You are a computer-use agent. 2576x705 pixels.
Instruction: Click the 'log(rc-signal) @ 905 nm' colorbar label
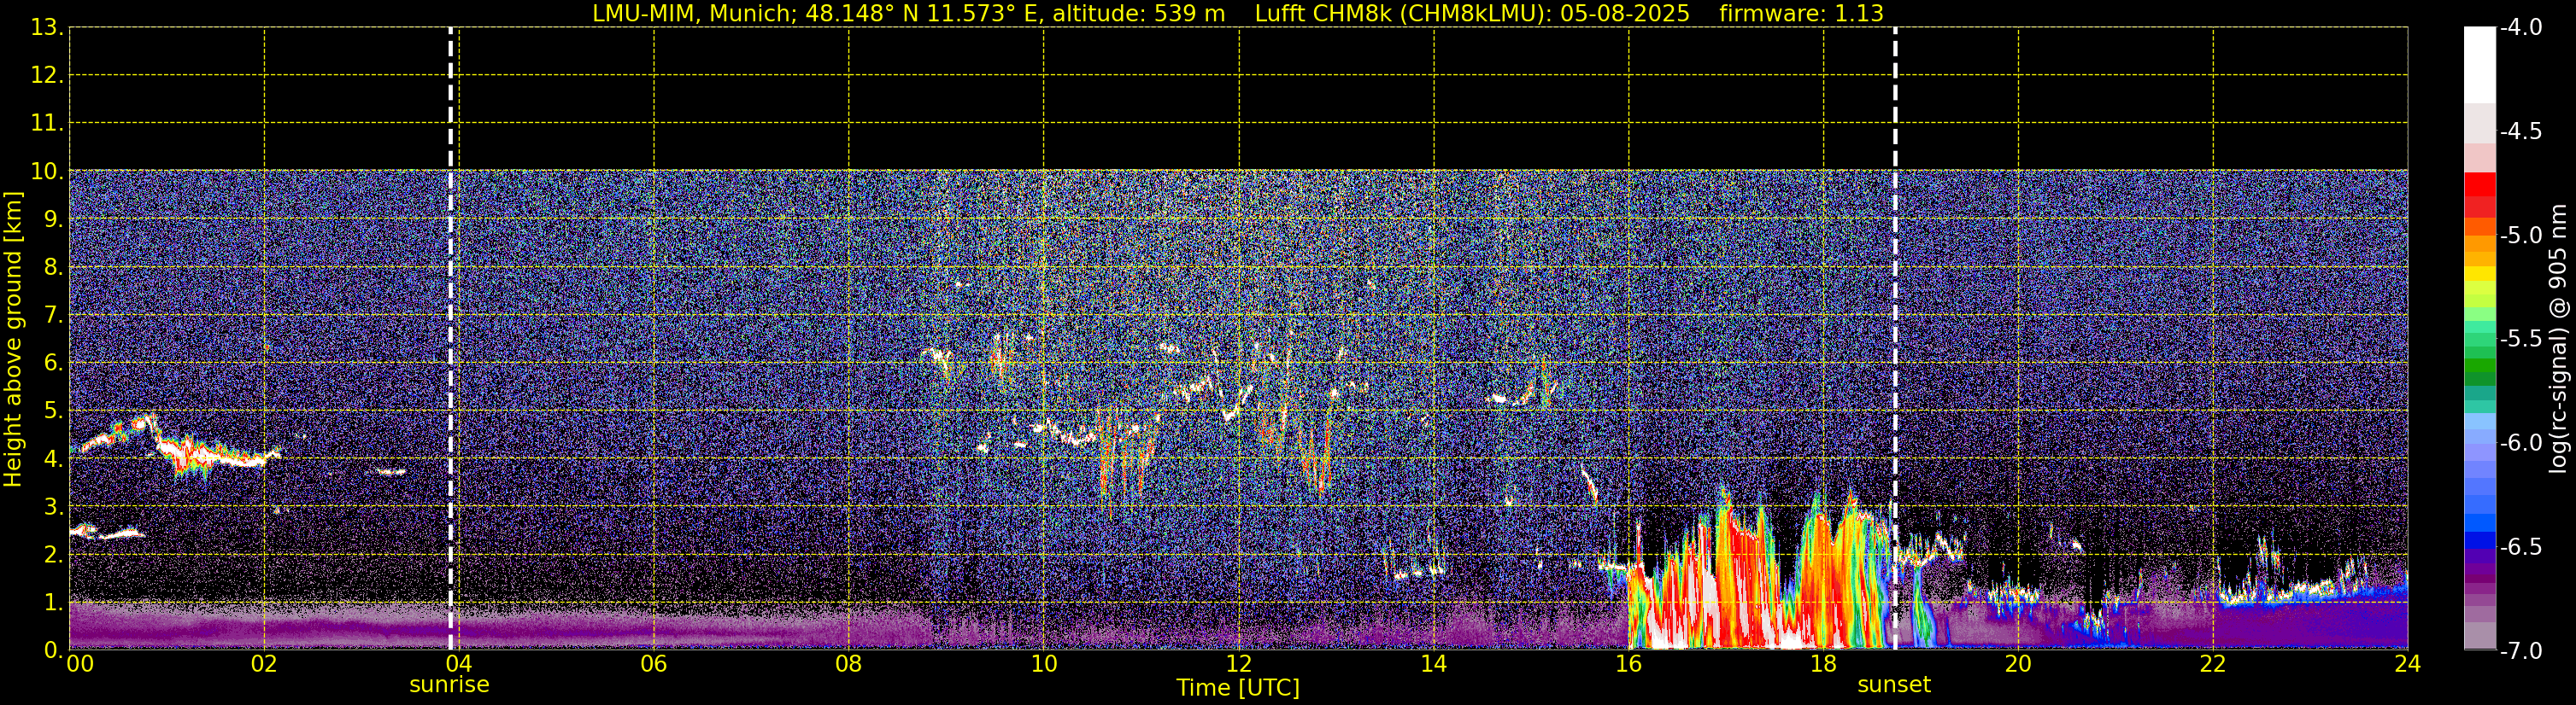click(2558, 340)
